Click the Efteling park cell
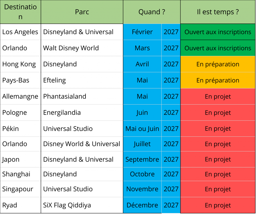The width and height of the screenshot is (256, 215). point(54,80)
